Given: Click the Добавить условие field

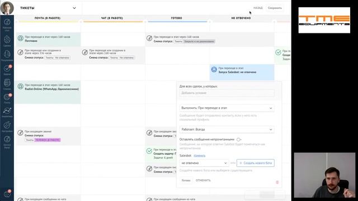Looking at the screenshot, I should [227, 93].
